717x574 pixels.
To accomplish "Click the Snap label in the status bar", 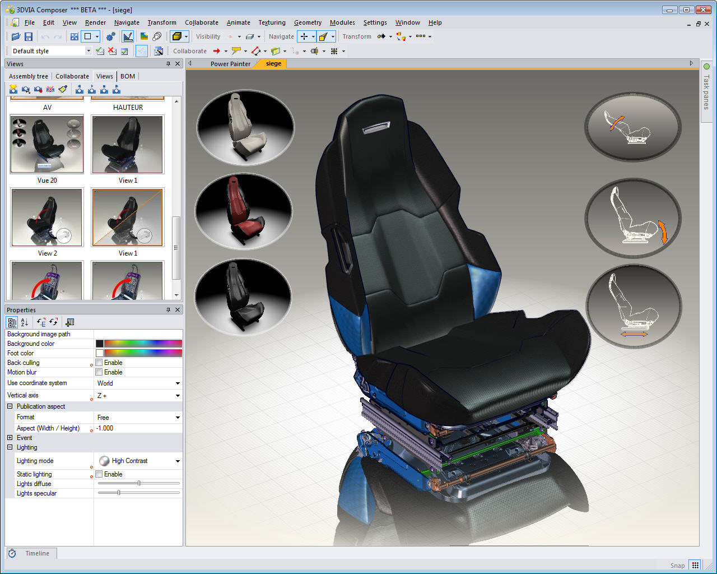I will coord(677,565).
